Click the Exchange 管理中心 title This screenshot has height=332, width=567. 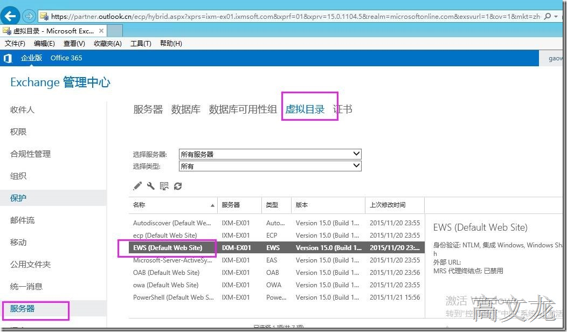point(60,82)
